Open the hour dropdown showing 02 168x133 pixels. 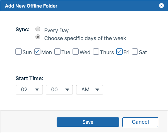click(29, 90)
